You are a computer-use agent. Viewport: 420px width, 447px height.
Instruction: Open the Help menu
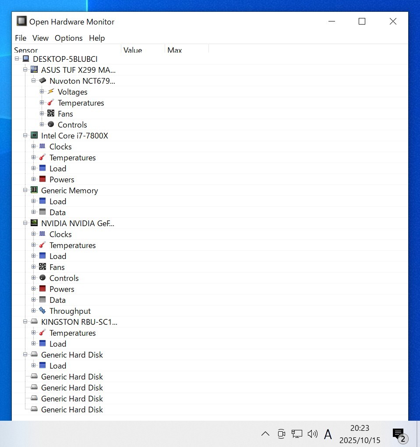coord(97,38)
